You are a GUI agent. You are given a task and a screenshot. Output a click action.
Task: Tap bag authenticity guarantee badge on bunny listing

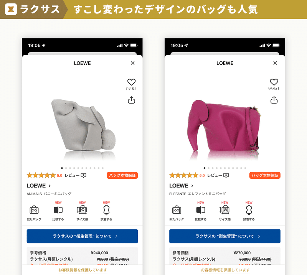point(122,175)
